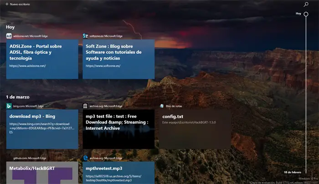Open the mp3 test file Internet Archive card

tap(118, 129)
